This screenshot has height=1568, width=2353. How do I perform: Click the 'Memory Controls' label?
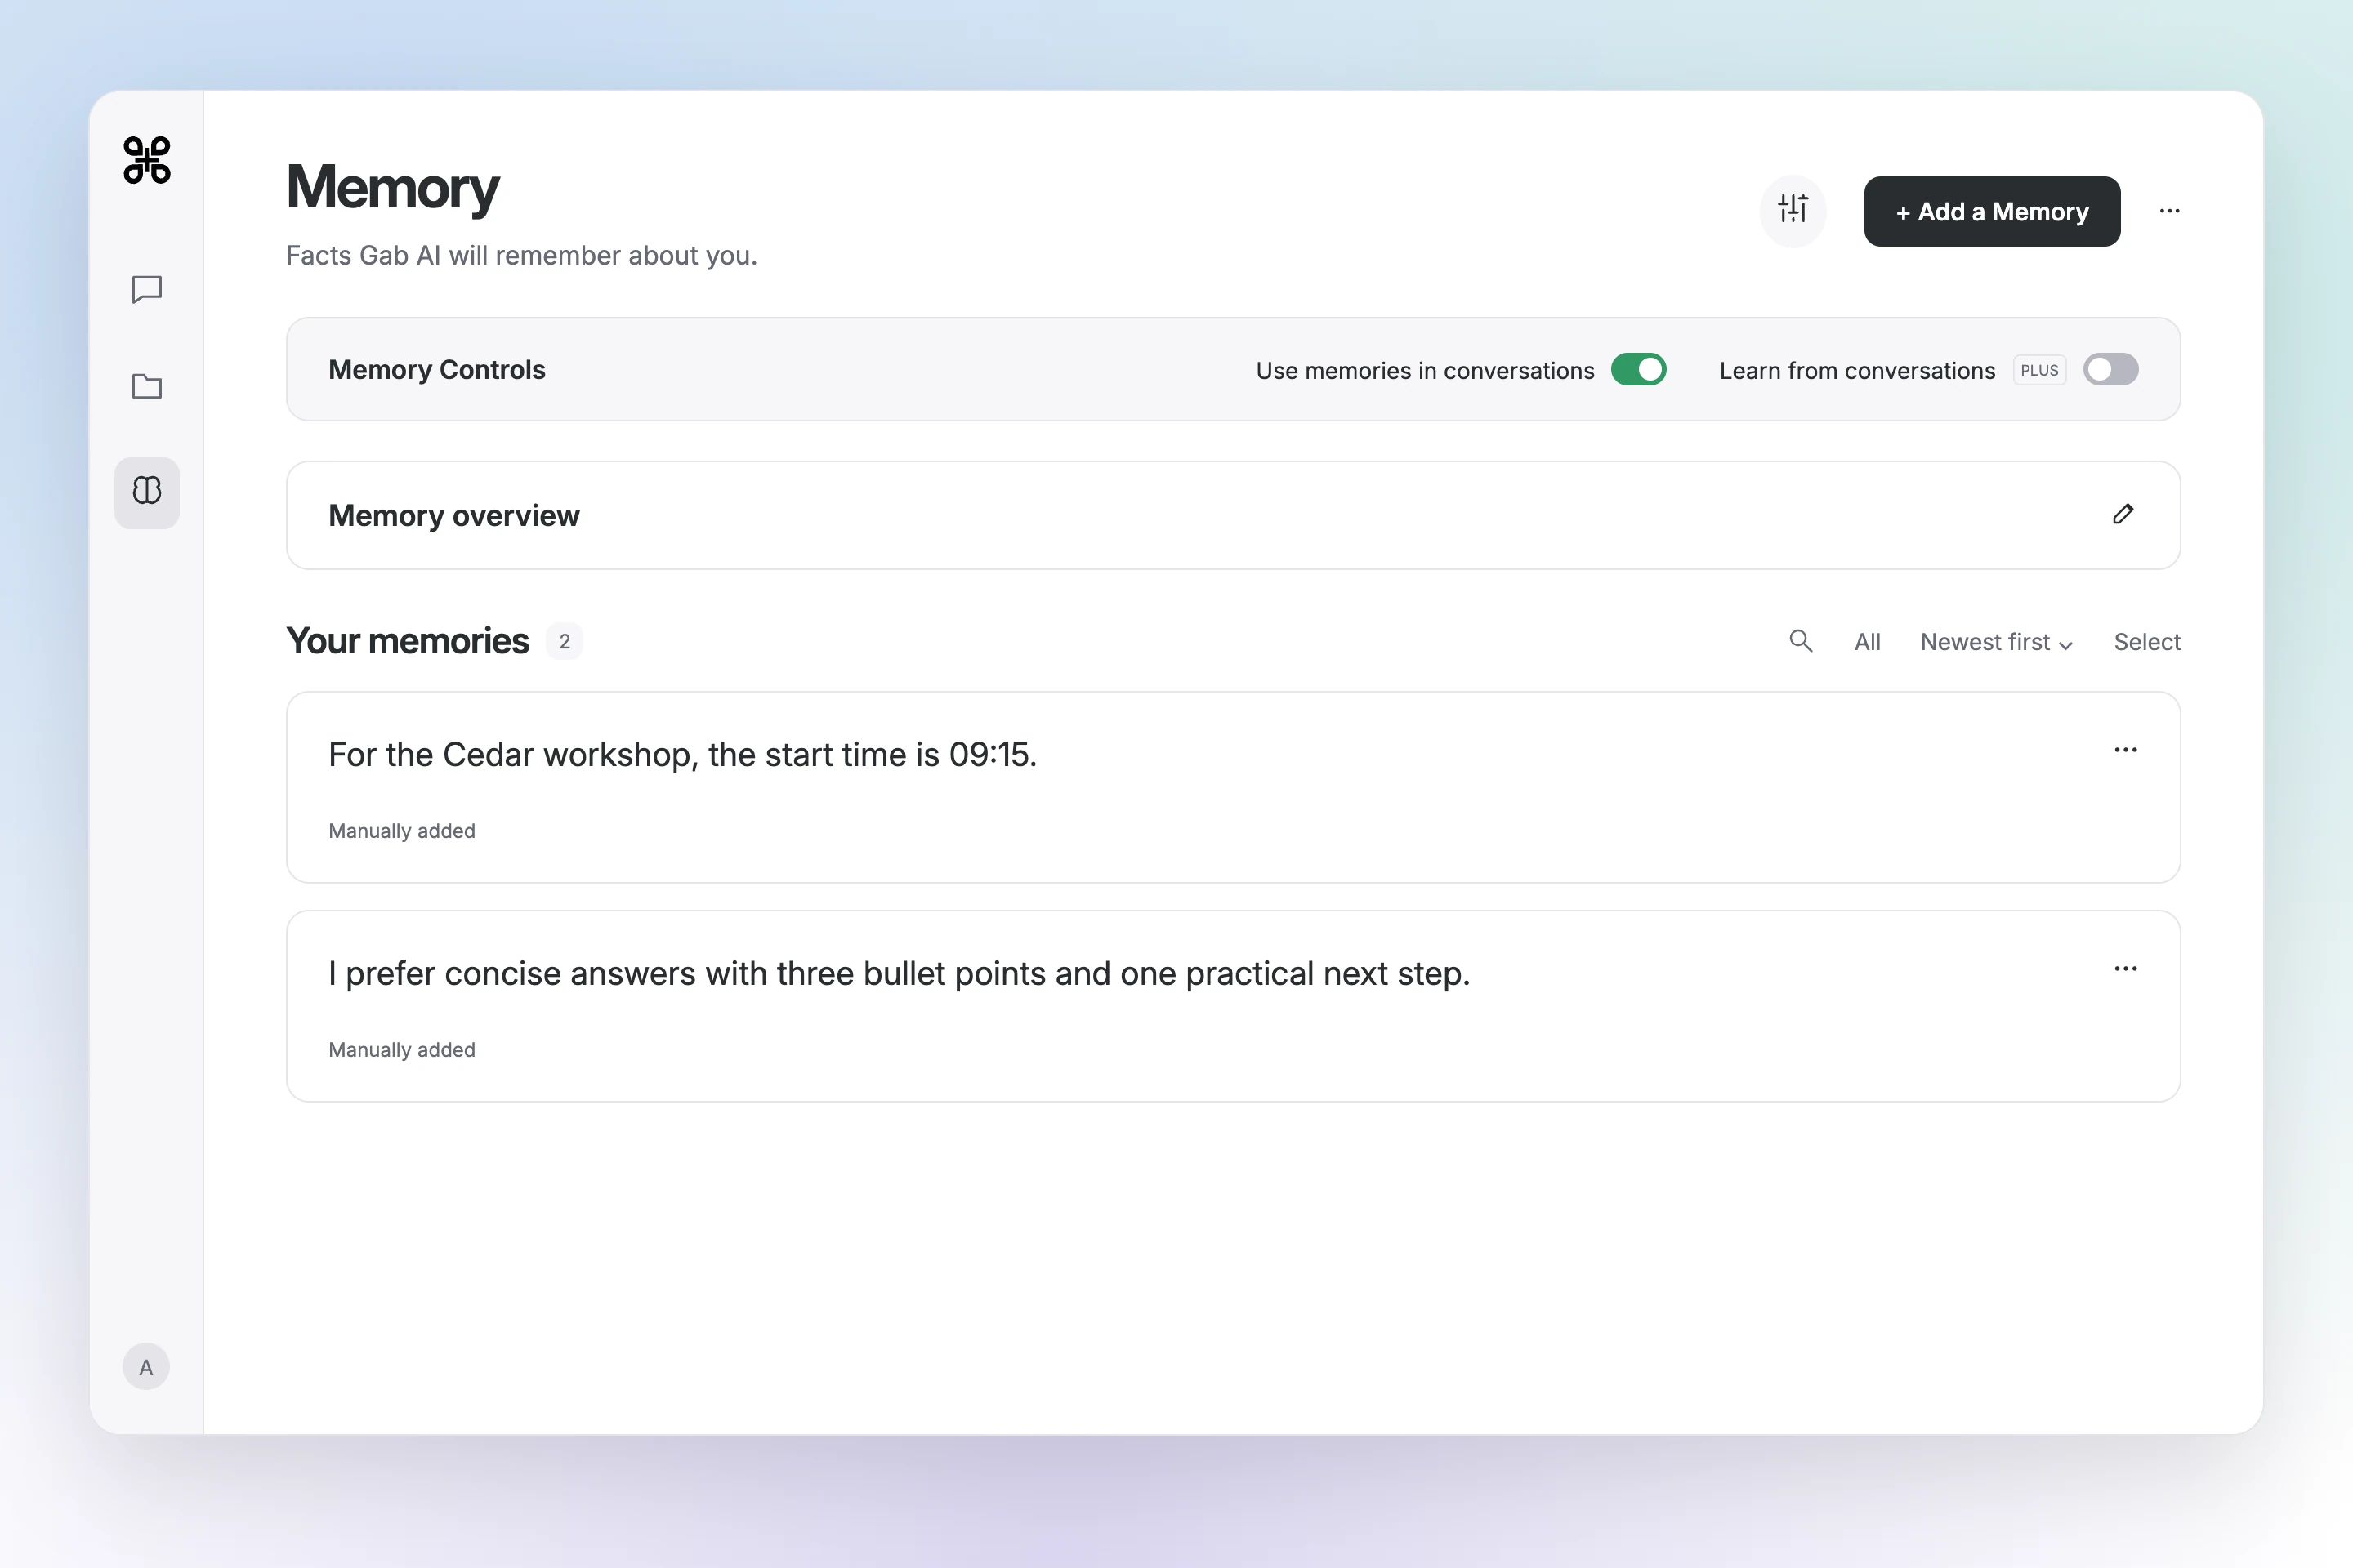(437, 370)
